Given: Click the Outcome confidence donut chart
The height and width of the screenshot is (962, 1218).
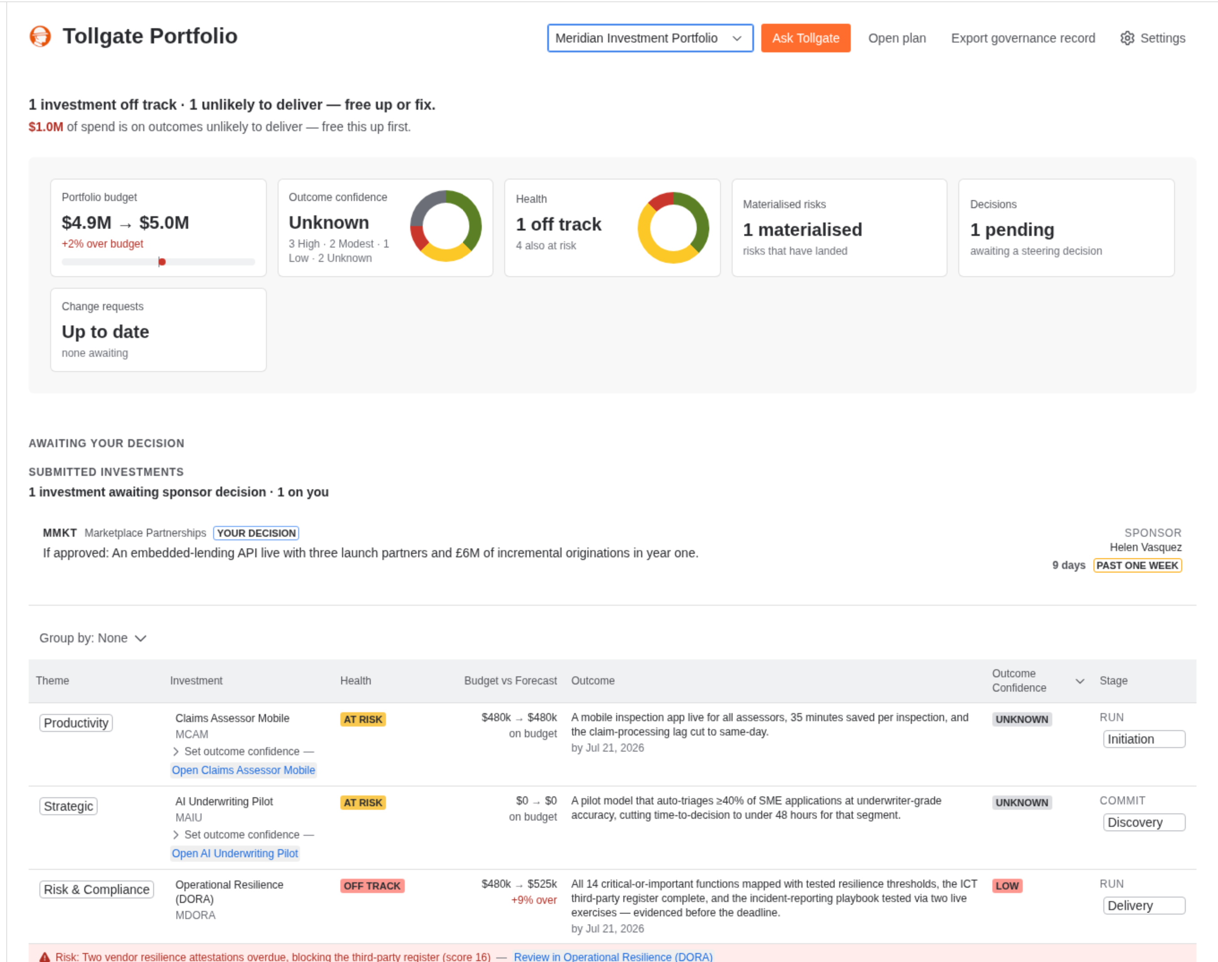Looking at the screenshot, I should tap(446, 226).
